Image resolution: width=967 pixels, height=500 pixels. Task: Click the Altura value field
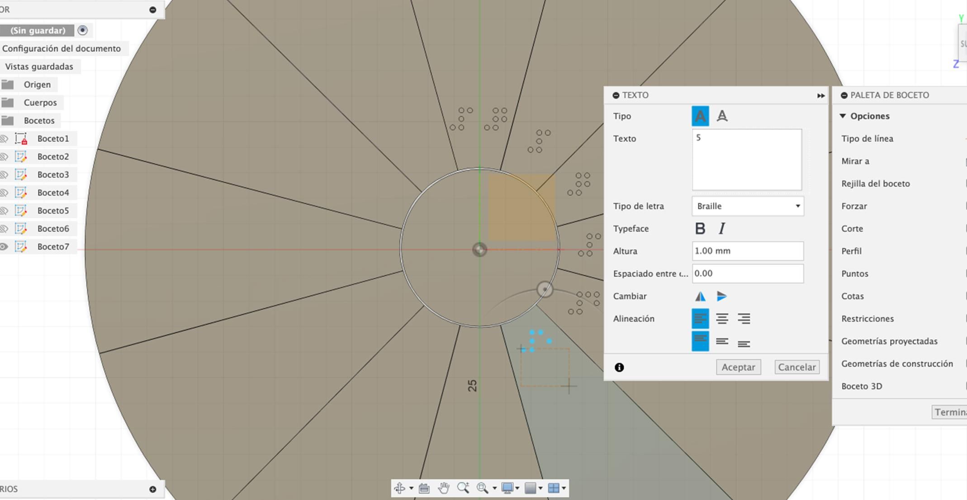pos(748,251)
